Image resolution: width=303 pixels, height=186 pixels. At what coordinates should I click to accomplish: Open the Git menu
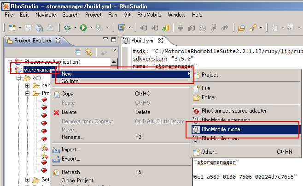pos(127,15)
